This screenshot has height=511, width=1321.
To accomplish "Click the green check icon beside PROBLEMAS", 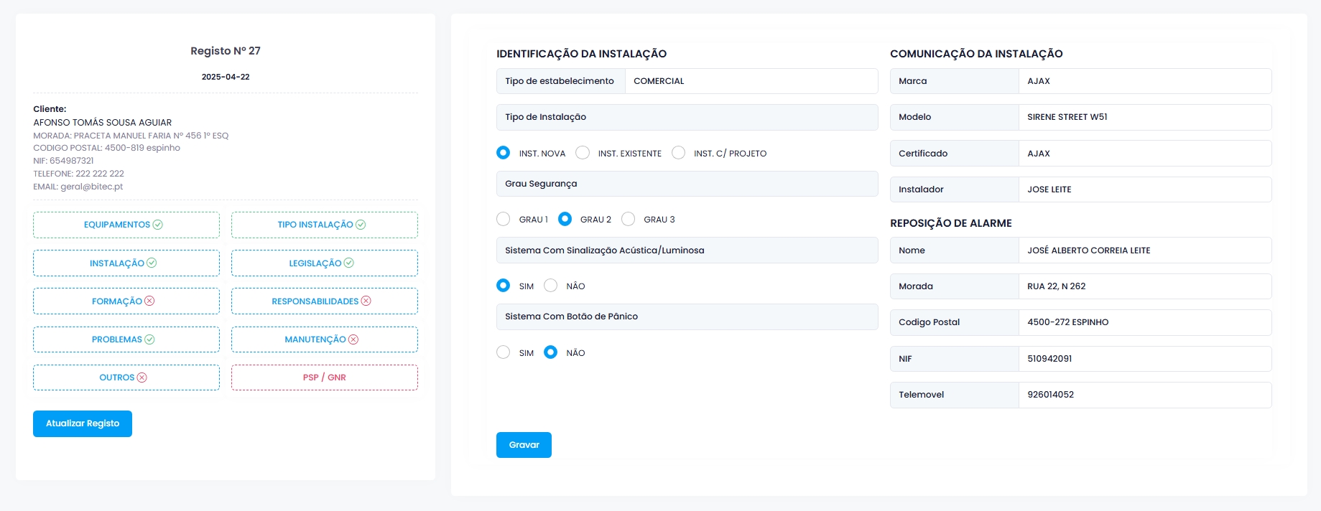I will tap(149, 339).
